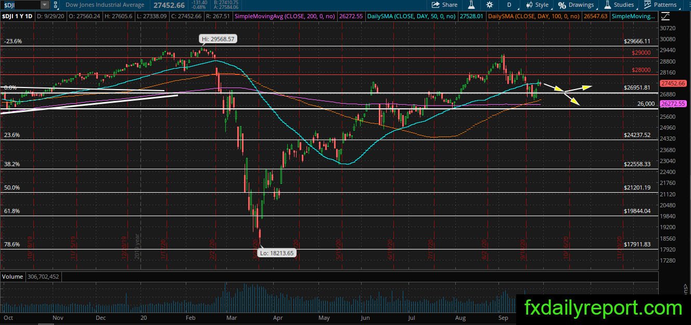
Task: Click the Mar label on time axis
Action: pos(233,317)
